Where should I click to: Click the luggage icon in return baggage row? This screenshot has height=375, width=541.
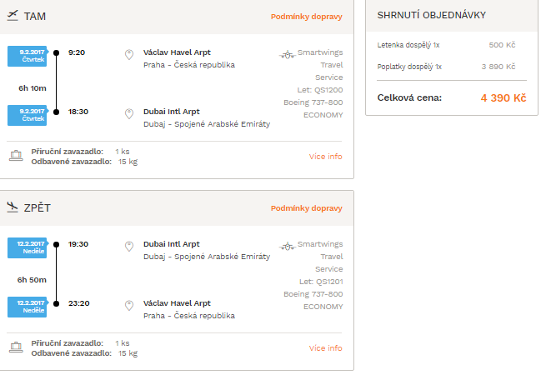(x=16, y=347)
